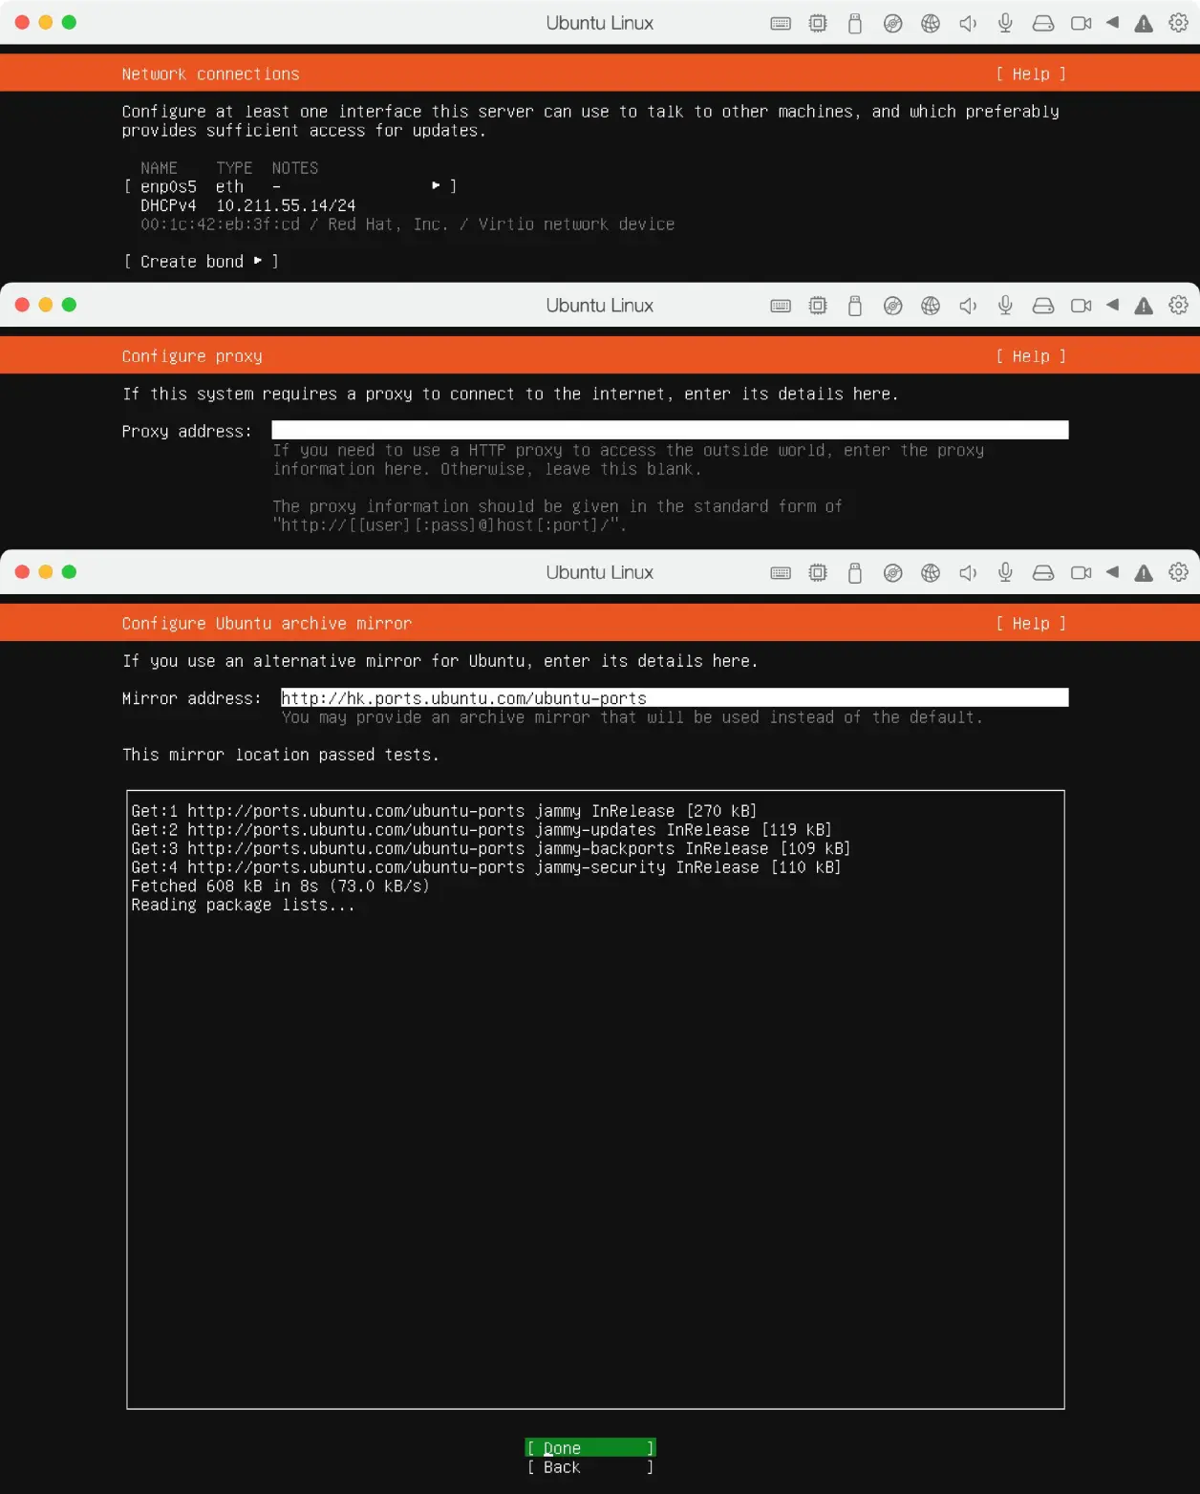Open hard disk icon in Configure proxy window
This screenshot has width=1200, height=1494.
coord(1043,307)
